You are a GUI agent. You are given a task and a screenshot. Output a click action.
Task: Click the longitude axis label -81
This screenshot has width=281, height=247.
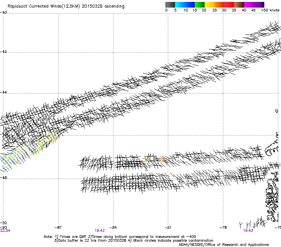[x=168, y=228]
